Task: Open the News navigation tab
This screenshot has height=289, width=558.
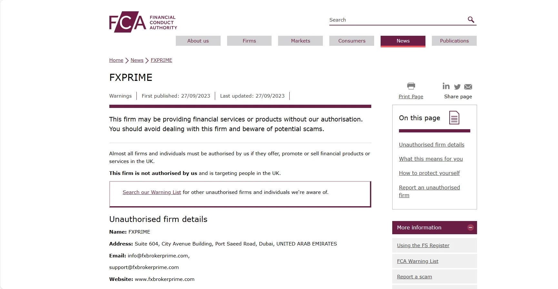Action: pyautogui.click(x=403, y=41)
